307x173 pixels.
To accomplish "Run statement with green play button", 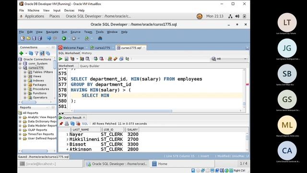I will tap(60, 59).
